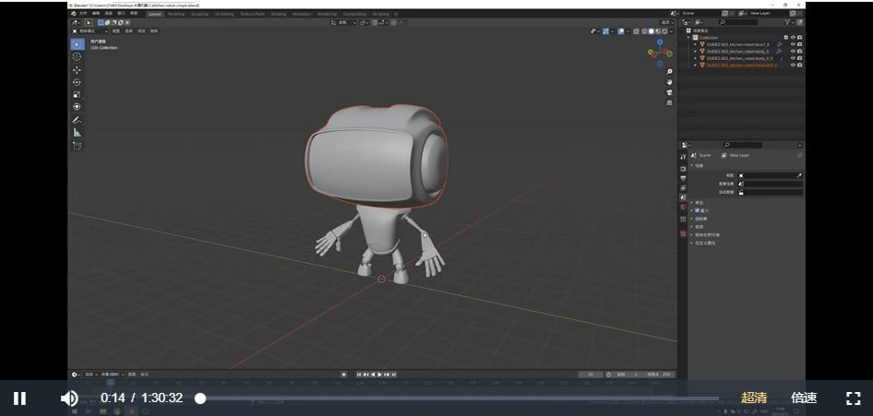Image resolution: width=873 pixels, height=416 pixels.
Task: Change video quality via 超清 button
Action: (x=754, y=398)
